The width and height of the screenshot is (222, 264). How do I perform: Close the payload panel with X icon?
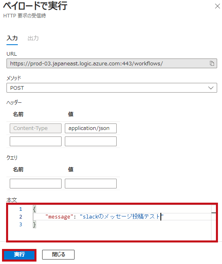218,6
